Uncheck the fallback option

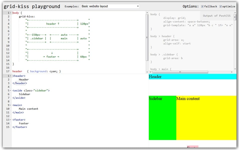click(x=202, y=6)
